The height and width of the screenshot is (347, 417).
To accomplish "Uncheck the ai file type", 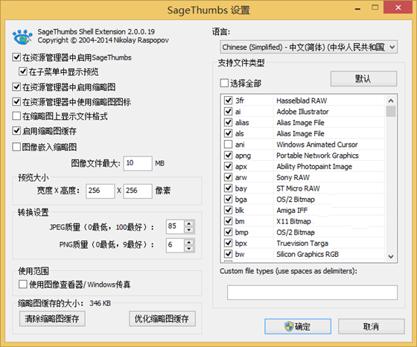I will coord(228,111).
